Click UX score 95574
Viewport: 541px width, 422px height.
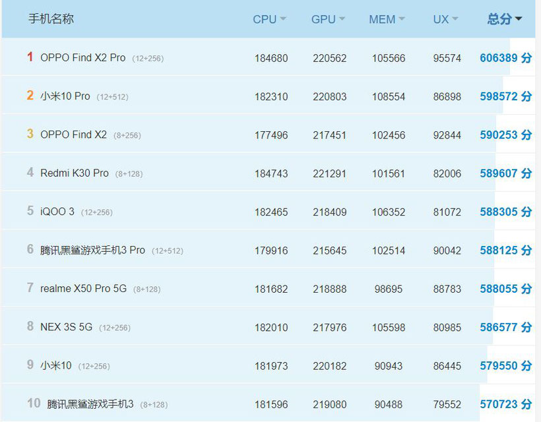(447, 58)
